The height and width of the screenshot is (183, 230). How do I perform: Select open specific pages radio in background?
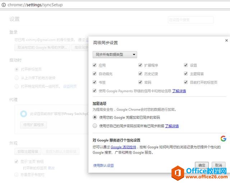17,86
